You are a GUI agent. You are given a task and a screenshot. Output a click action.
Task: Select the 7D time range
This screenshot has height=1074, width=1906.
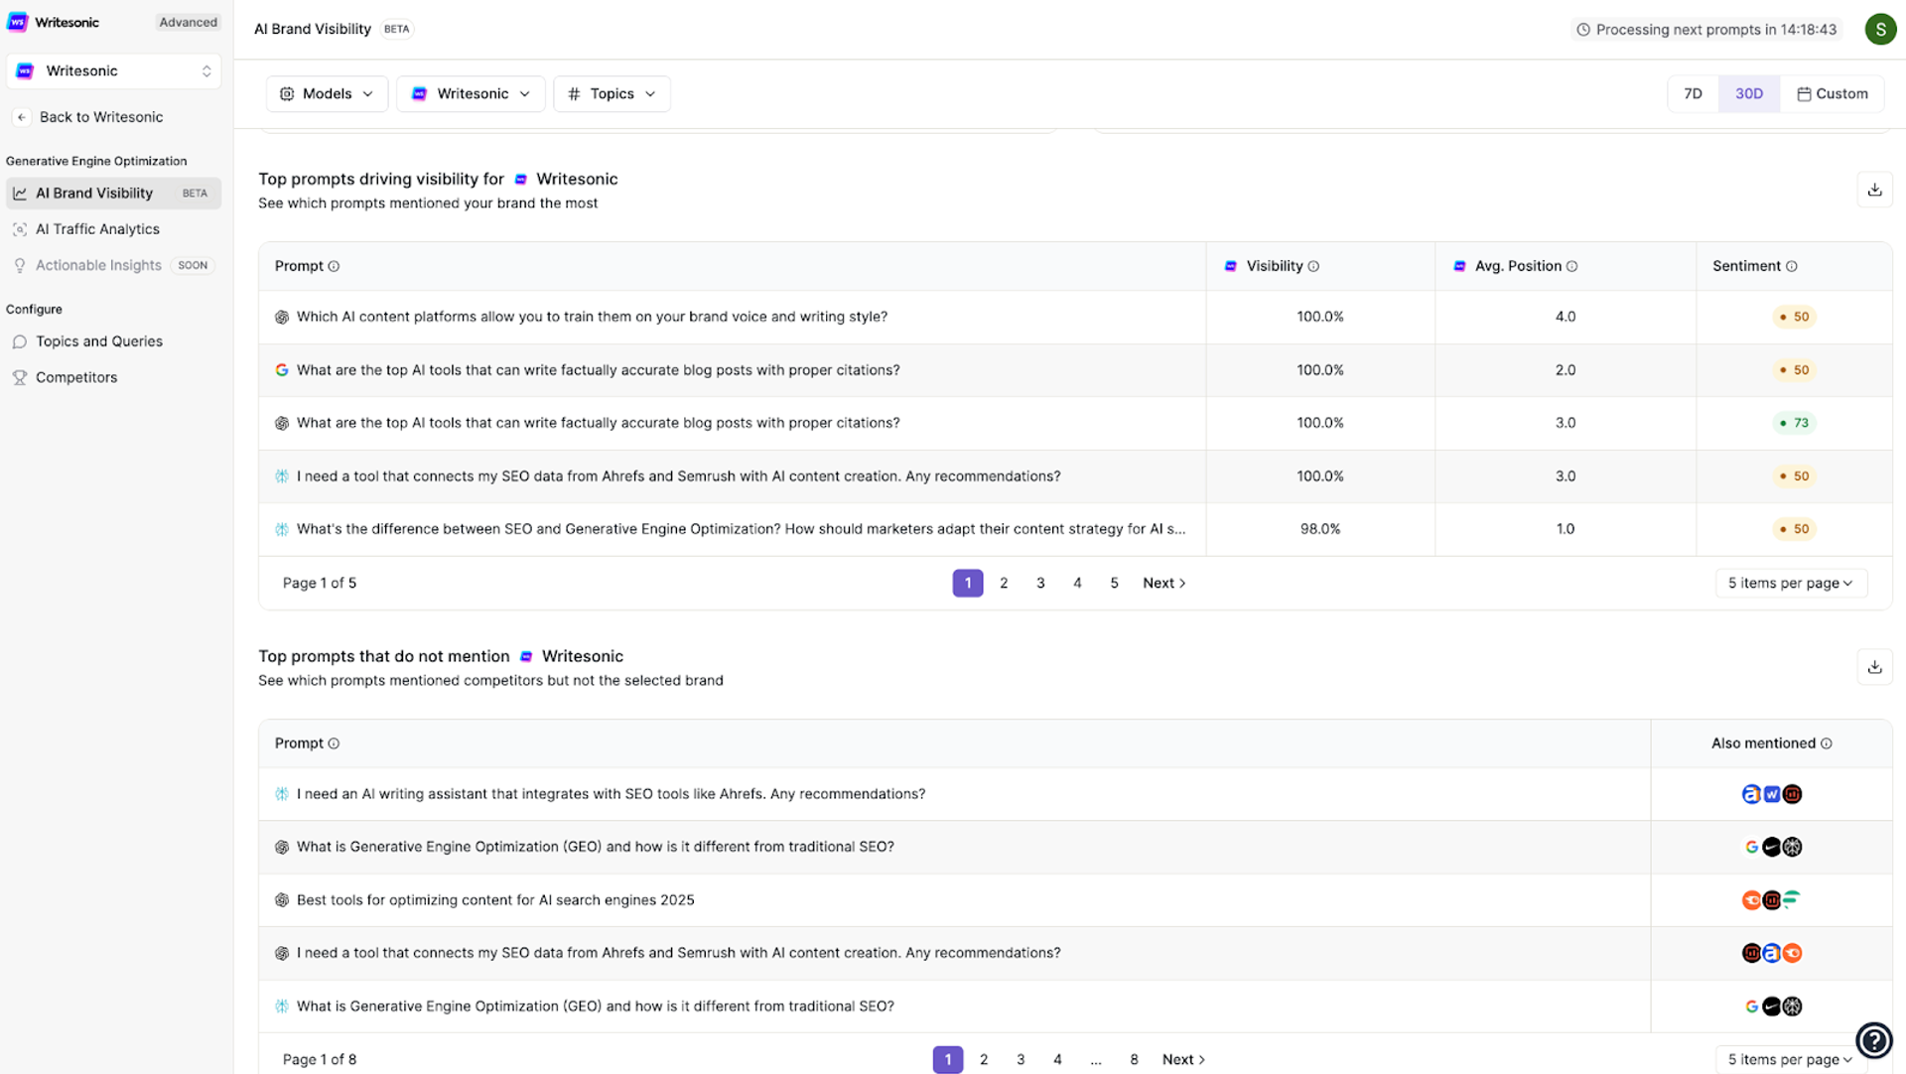tap(1693, 94)
